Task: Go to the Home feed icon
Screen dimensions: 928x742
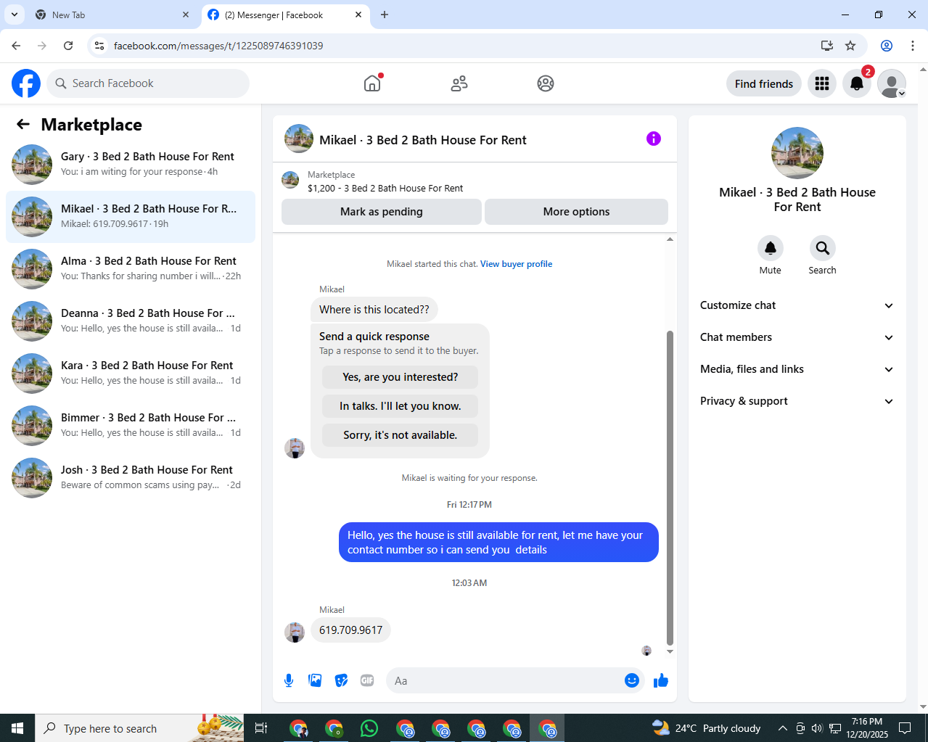Action: point(372,83)
